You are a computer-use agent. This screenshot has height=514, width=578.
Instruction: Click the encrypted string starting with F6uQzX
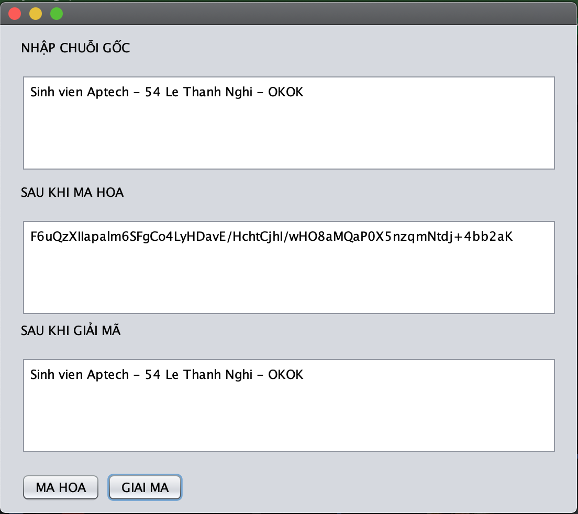(271, 237)
